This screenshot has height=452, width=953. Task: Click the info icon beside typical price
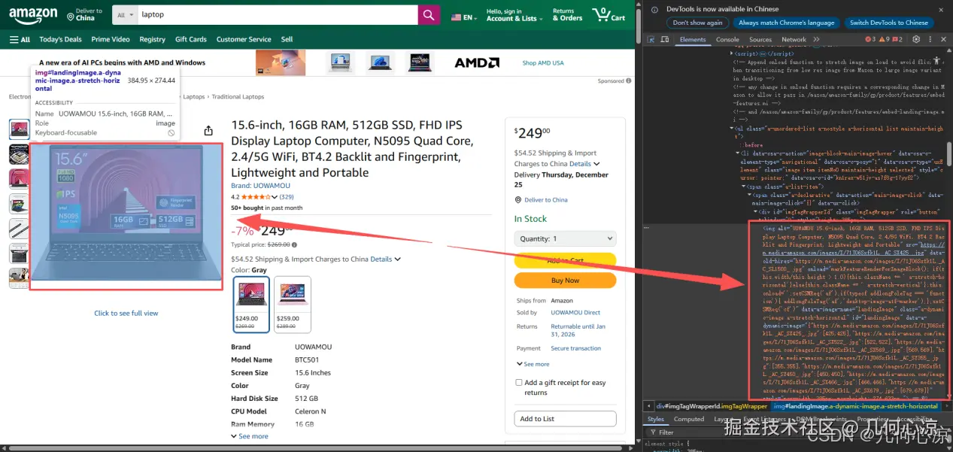[294, 244]
